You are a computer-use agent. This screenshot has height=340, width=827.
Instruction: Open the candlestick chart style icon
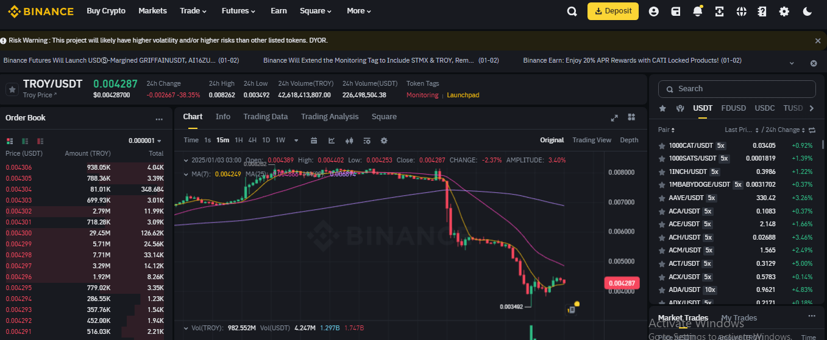pyautogui.click(x=349, y=141)
